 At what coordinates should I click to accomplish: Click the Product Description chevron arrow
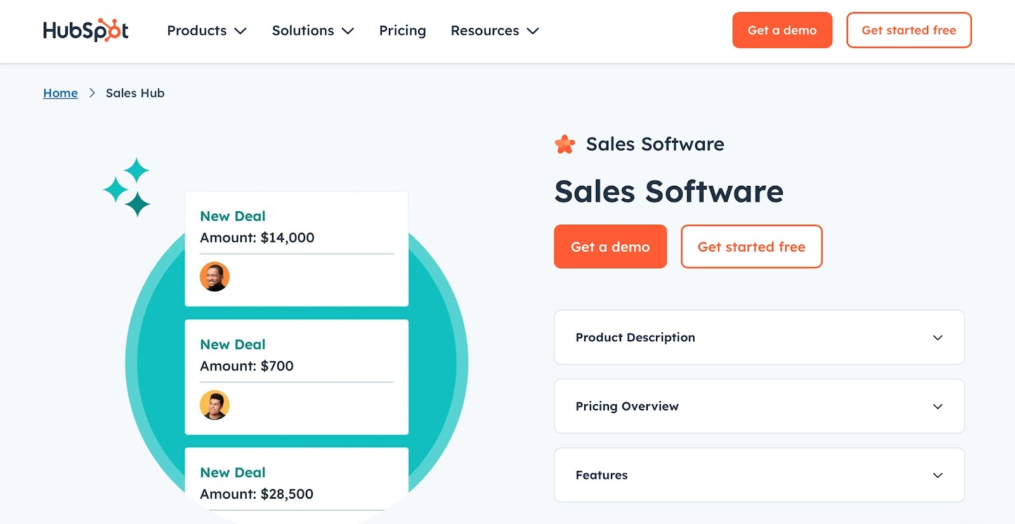pos(938,337)
